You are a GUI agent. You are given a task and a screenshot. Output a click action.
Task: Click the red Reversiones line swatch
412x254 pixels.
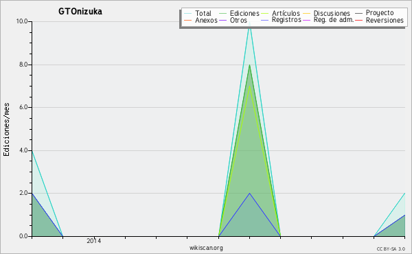click(359, 20)
